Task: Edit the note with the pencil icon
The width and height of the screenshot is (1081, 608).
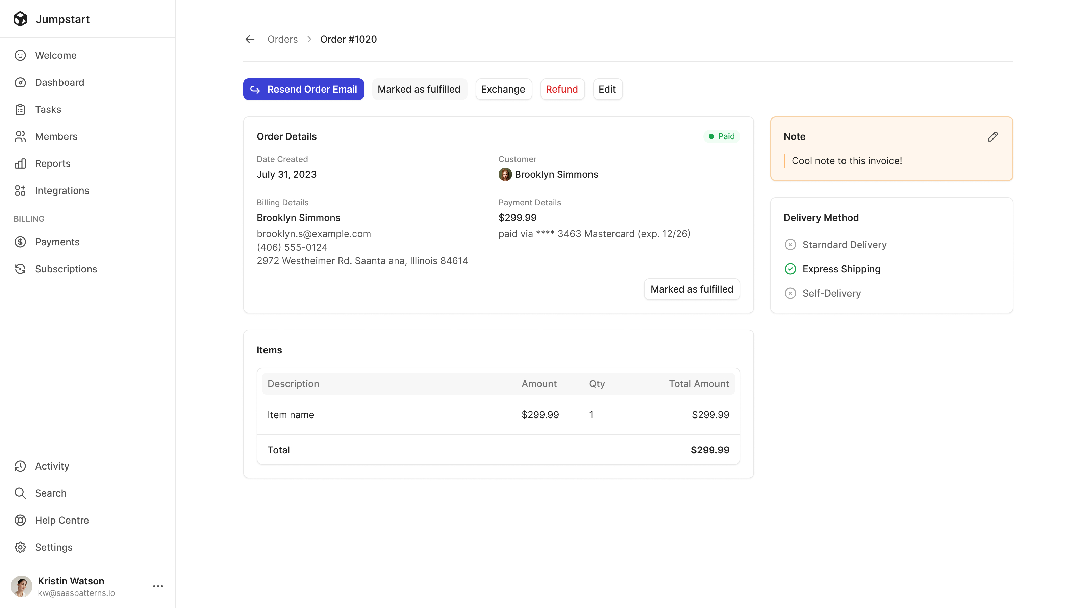Action: point(992,137)
